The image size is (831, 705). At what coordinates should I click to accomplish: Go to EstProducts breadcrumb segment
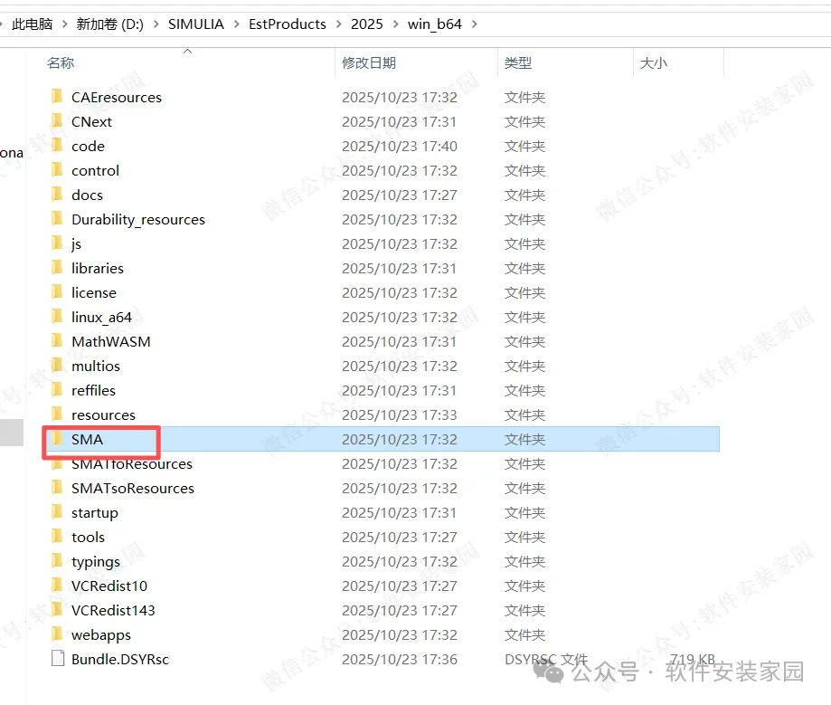pos(288,24)
